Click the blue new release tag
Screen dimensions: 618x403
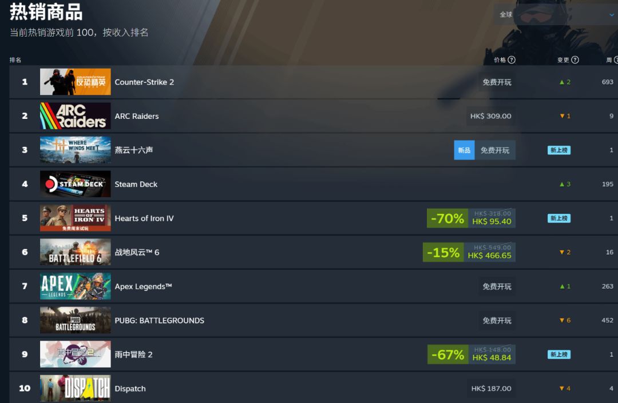tap(464, 150)
